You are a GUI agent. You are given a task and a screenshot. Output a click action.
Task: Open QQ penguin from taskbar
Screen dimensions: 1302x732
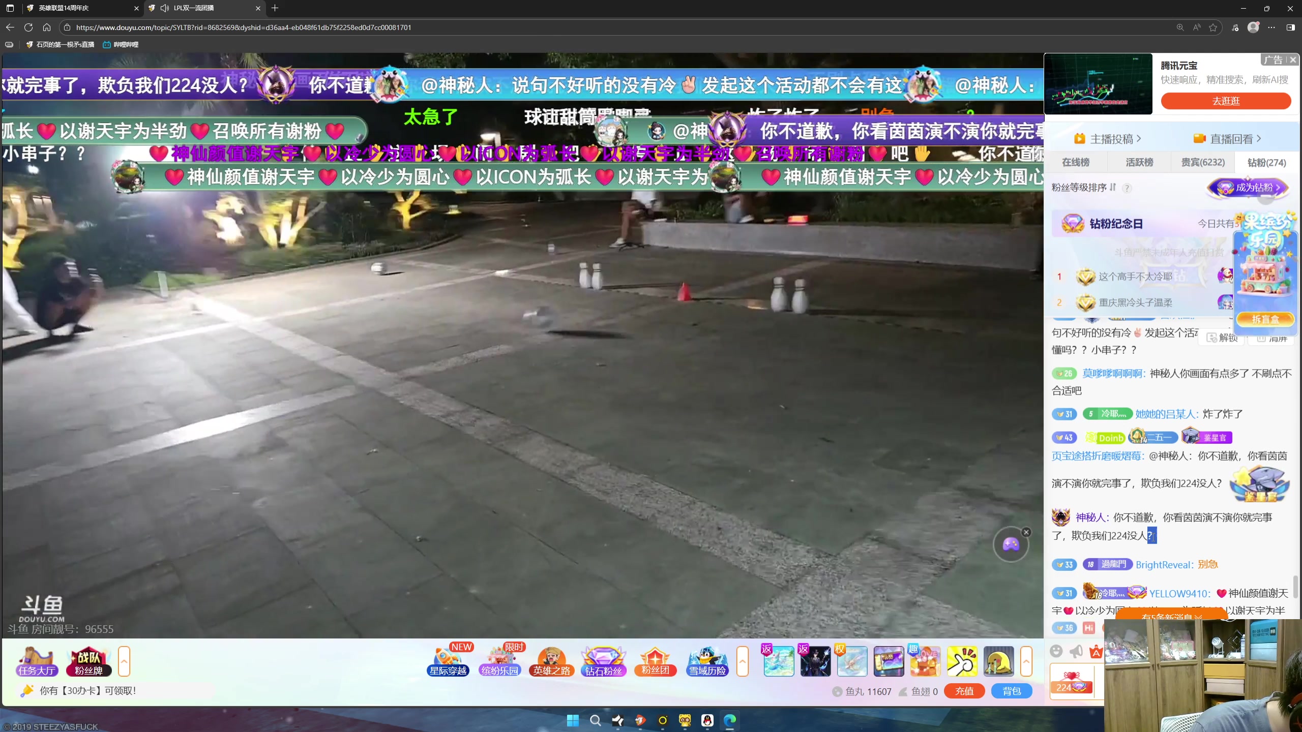(x=707, y=720)
